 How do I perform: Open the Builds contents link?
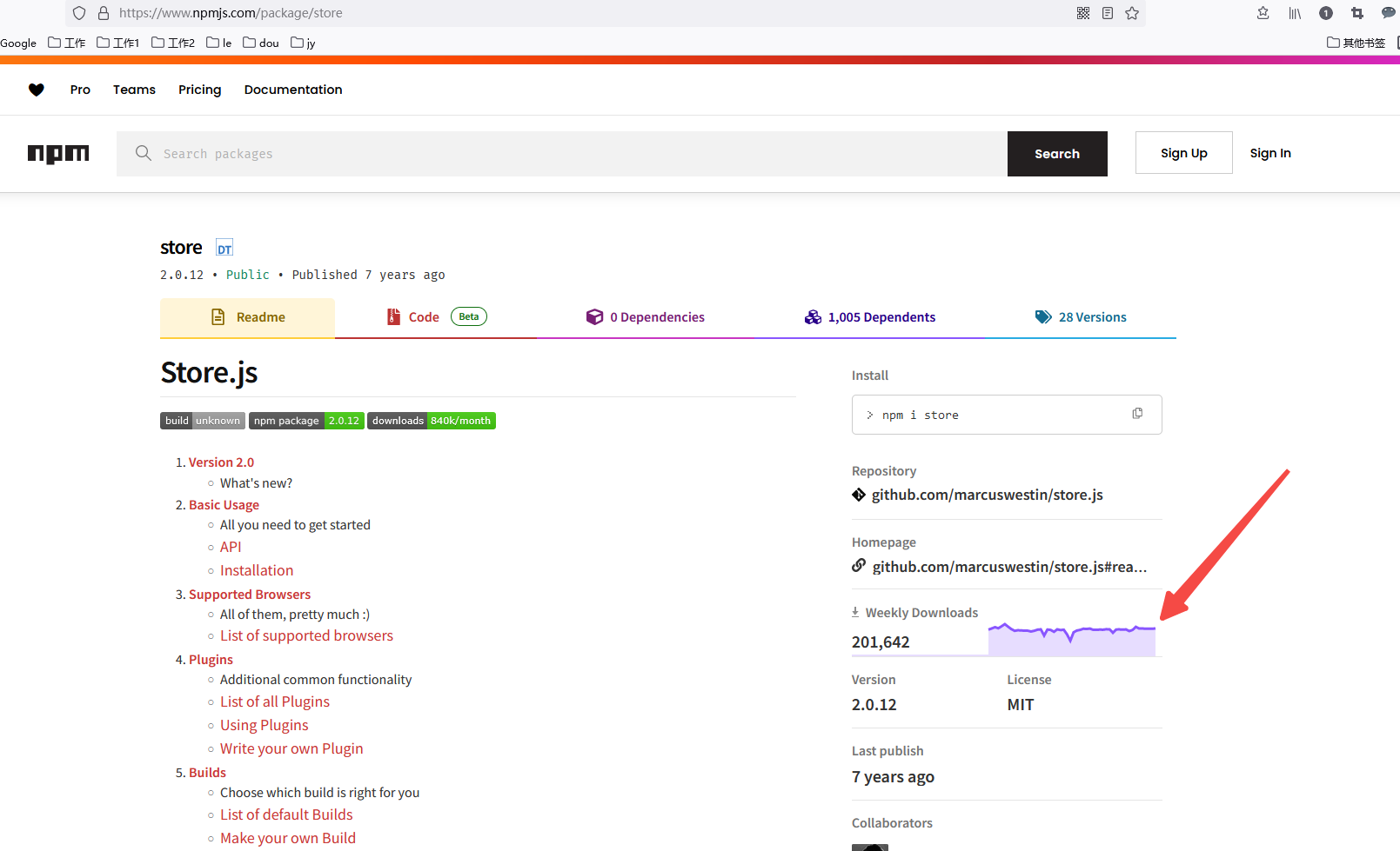(207, 773)
